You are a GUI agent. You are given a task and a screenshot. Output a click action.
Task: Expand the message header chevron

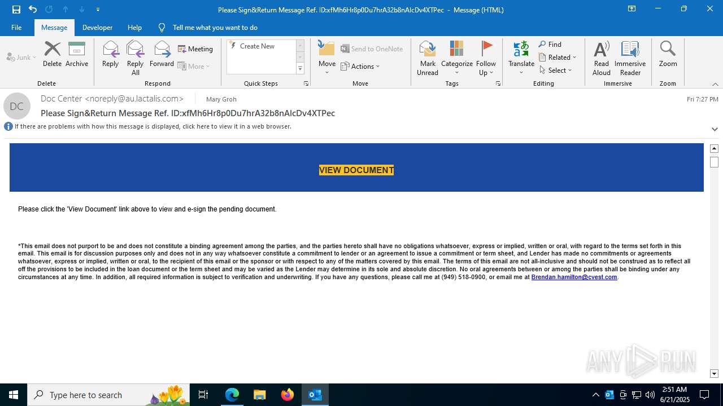[x=715, y=129]
